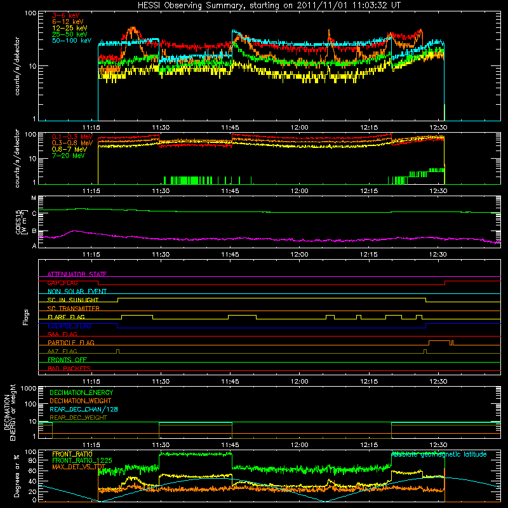Click 12:00 tick under the flags panel
This screenshot has height=508, width=508.
point(299,382)
